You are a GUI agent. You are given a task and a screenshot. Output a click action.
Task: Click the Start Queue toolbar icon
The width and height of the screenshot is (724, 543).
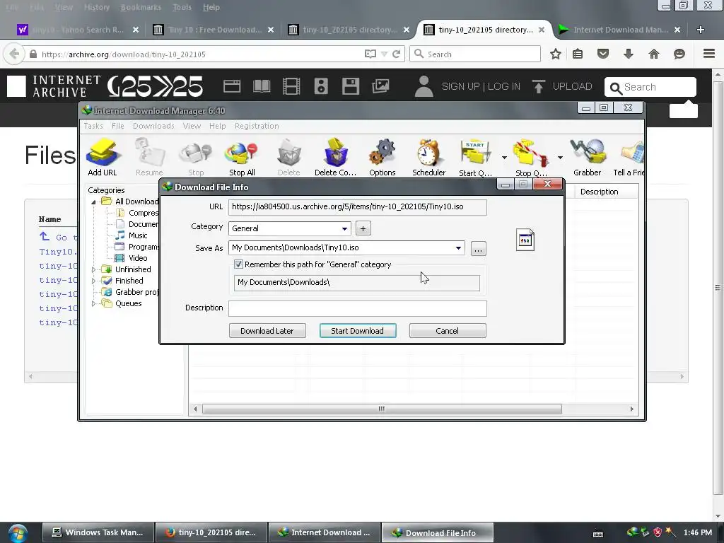[x=476, y=157]
